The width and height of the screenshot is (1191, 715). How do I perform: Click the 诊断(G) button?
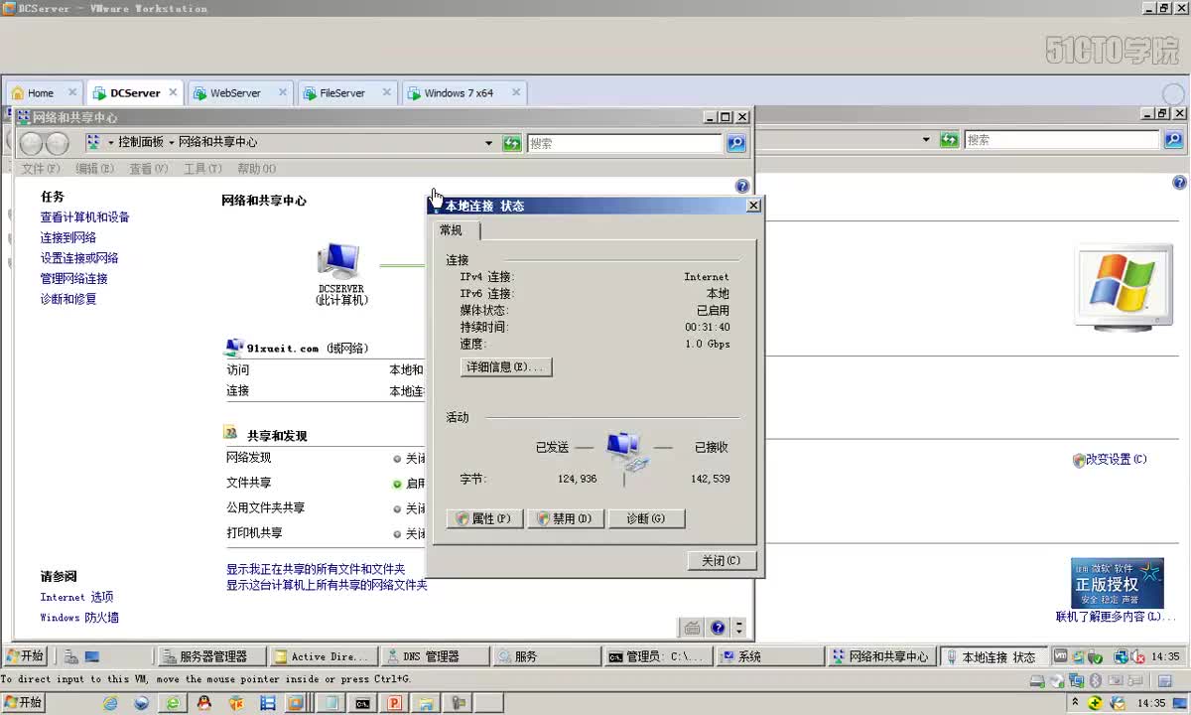pos(646,518)
